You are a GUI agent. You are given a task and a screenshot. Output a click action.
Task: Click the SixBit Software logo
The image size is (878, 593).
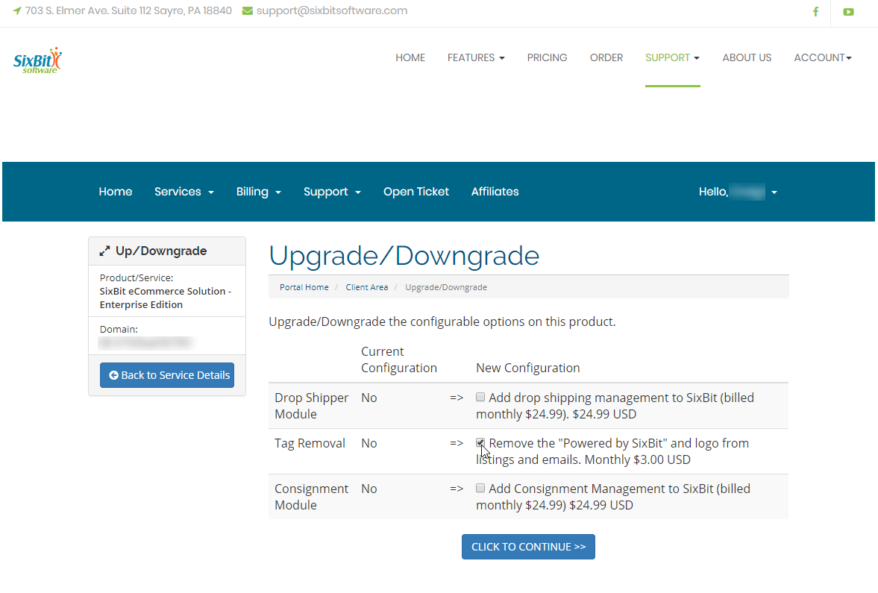37,60
